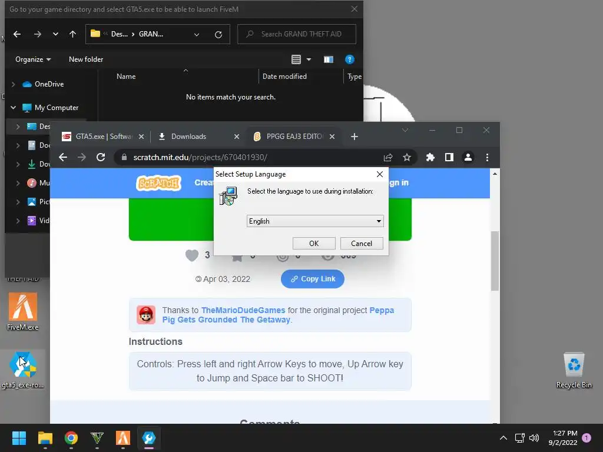Click the Copy Link button

[x=312, y=278]
